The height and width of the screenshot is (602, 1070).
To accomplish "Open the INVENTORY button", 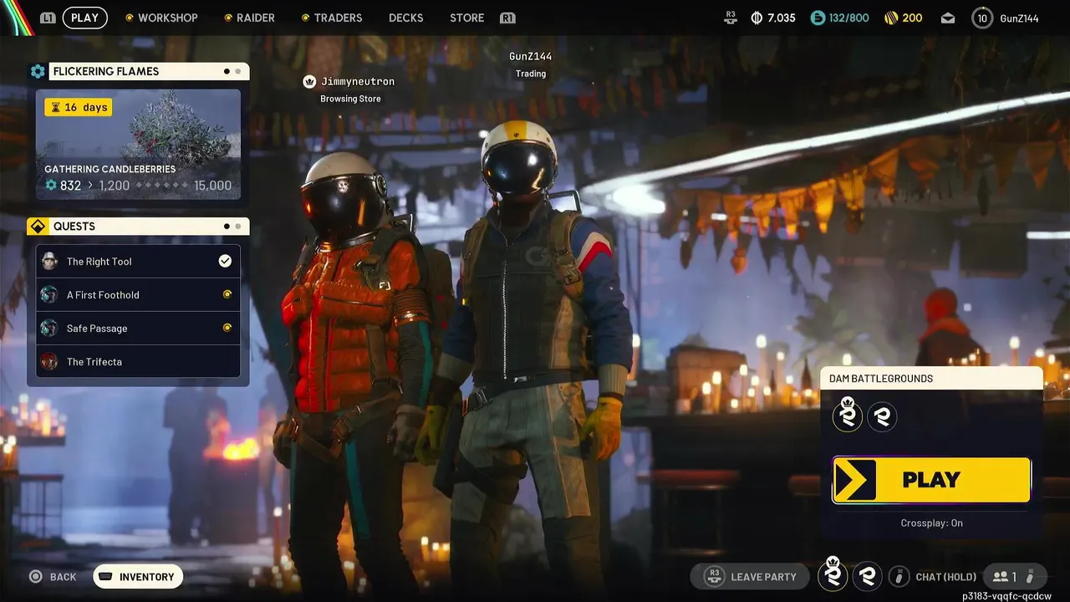I will (138, 577).
